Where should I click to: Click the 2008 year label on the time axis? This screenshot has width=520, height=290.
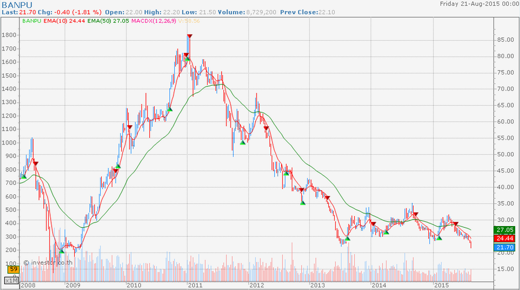click(x=28, y=285)
